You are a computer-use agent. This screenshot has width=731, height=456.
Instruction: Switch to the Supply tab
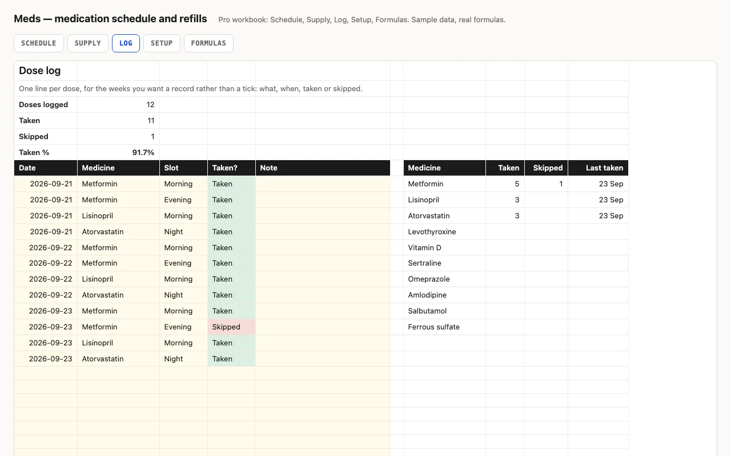point(88,43)
